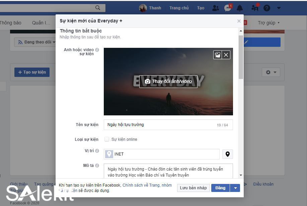Open Messenger from the top bar
The height and width of the screenshot is (206, 307).
pyautogui.click(x=227, y=8)
